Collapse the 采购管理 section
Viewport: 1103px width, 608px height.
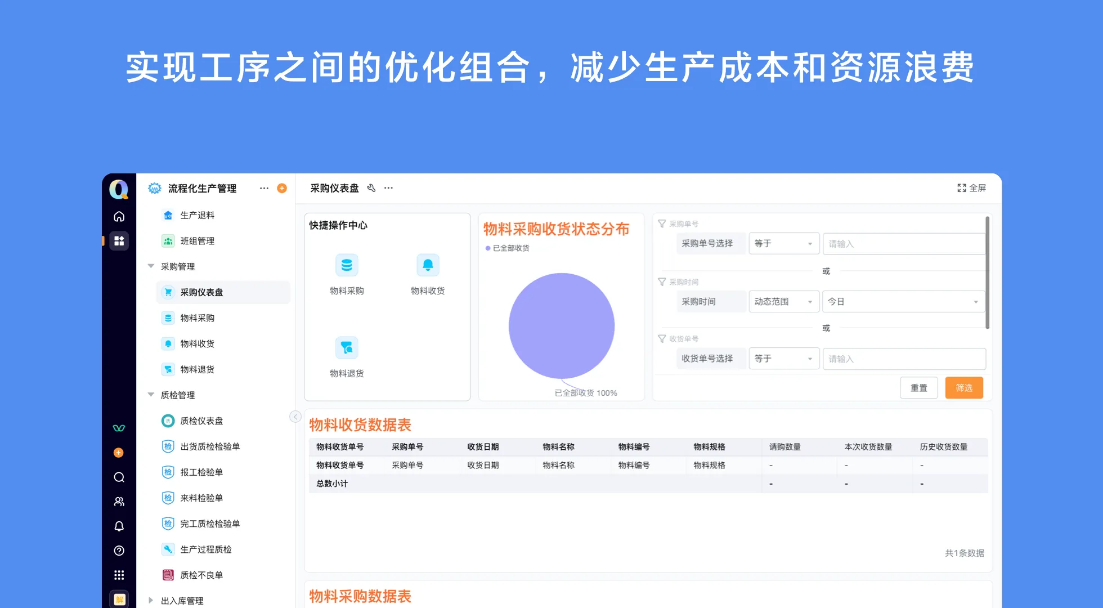[x=150, y=266]
